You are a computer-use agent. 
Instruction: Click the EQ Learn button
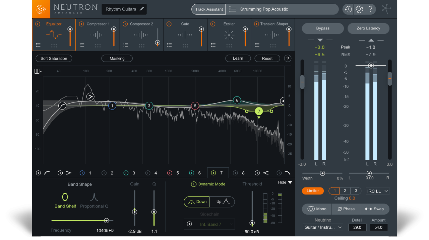(x=238, y=58)
